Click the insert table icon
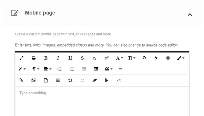The image size is (204, 116). (58, 80)
